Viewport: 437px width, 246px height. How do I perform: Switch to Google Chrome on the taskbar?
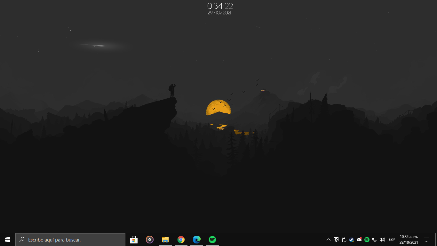(x=181, y=240)
